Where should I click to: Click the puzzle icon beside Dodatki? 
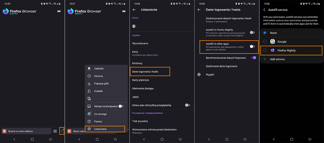(89, 91)
